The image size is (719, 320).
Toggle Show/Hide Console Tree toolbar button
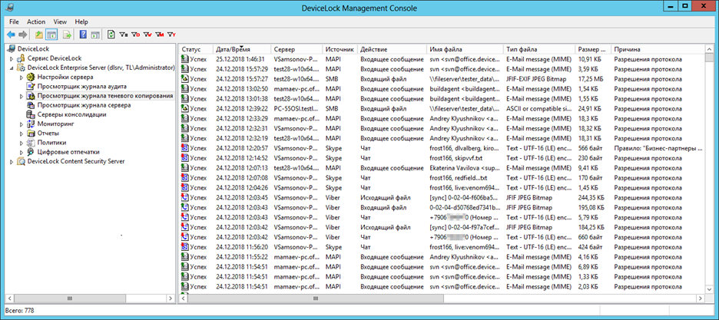click(x=51, y=35)
